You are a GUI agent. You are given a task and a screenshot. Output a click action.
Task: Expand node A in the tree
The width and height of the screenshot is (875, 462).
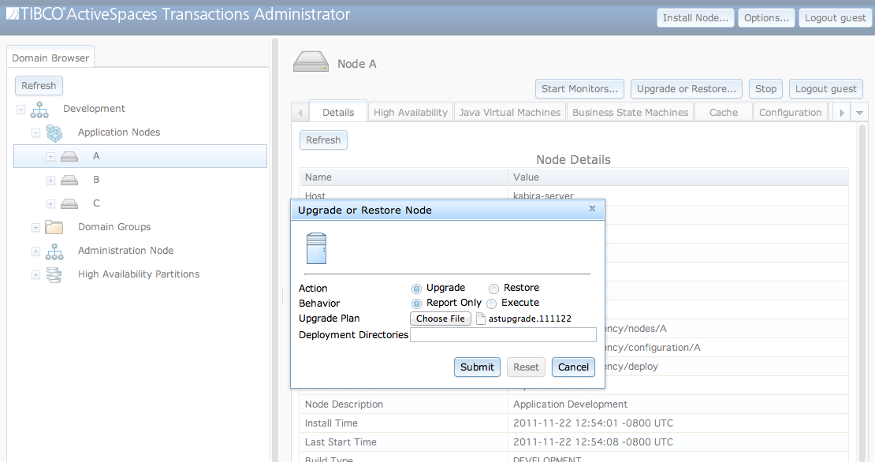(50, 157)
